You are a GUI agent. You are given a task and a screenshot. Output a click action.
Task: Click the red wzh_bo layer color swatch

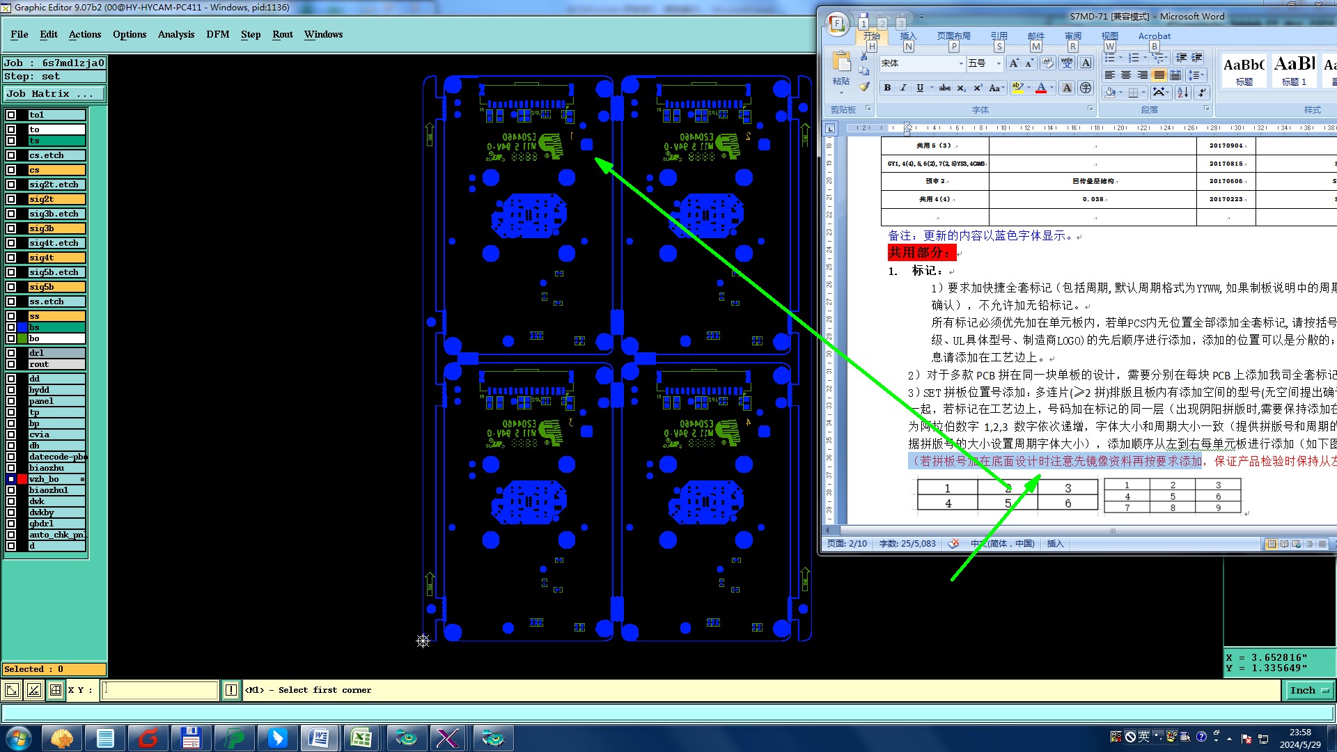[x=22, y=479]
